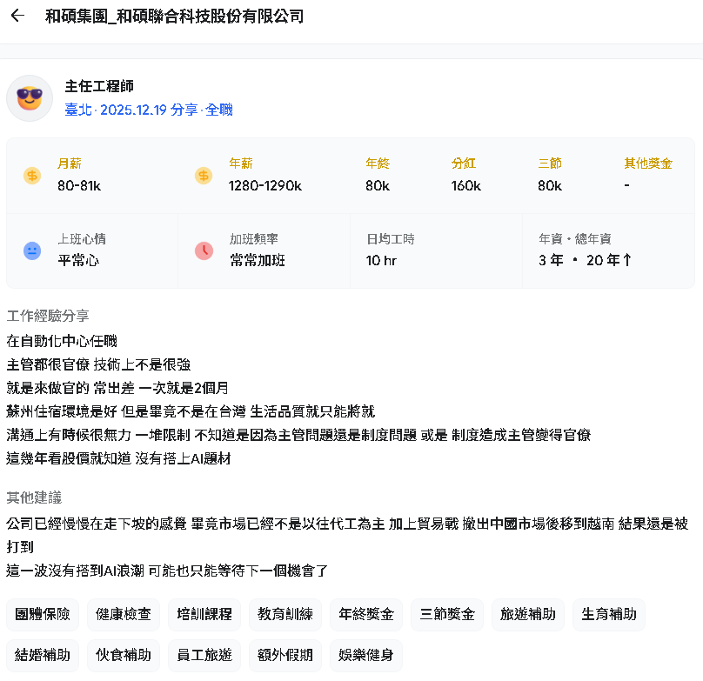Click the line about 蘇州住宿環境
The width and height of the screenshot is (703, 681).
click(191, 411)
